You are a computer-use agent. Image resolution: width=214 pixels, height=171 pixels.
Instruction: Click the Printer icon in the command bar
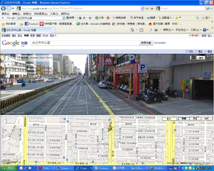[x=156, y=30]
